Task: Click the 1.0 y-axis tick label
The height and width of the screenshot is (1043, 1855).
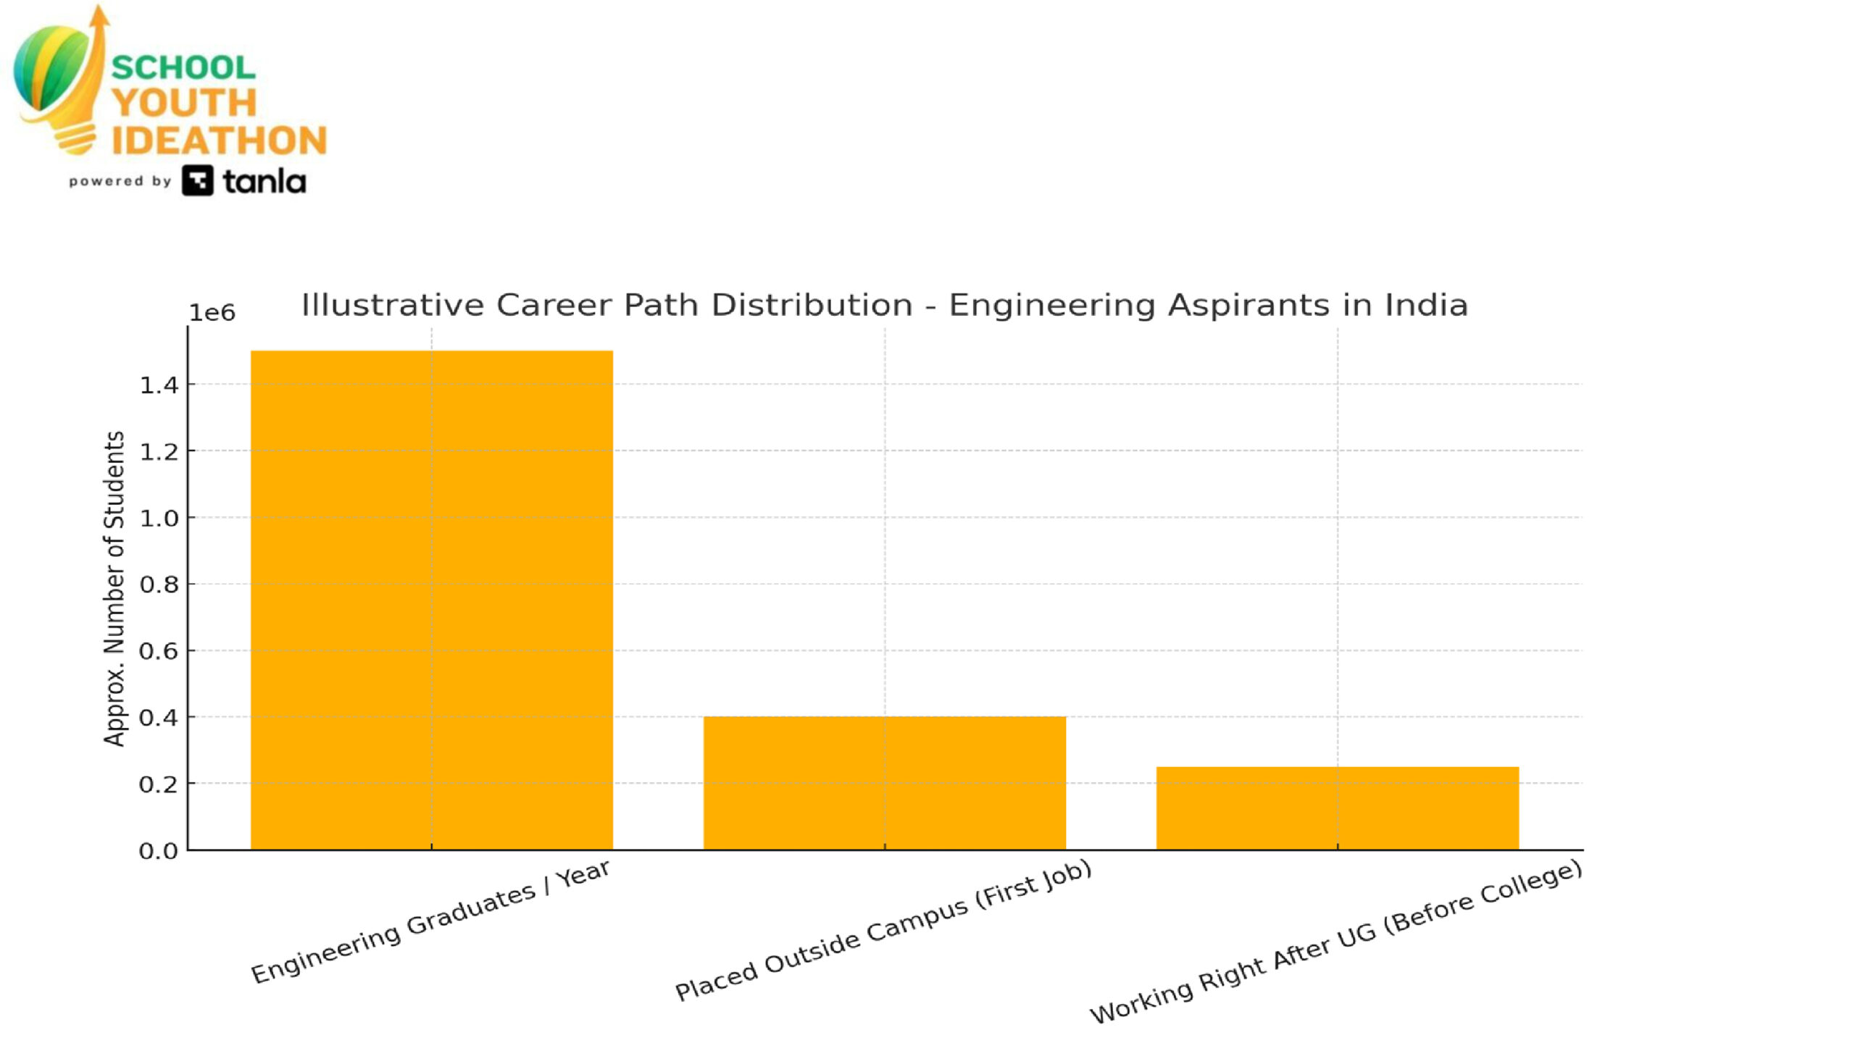Action: [159, 519]
